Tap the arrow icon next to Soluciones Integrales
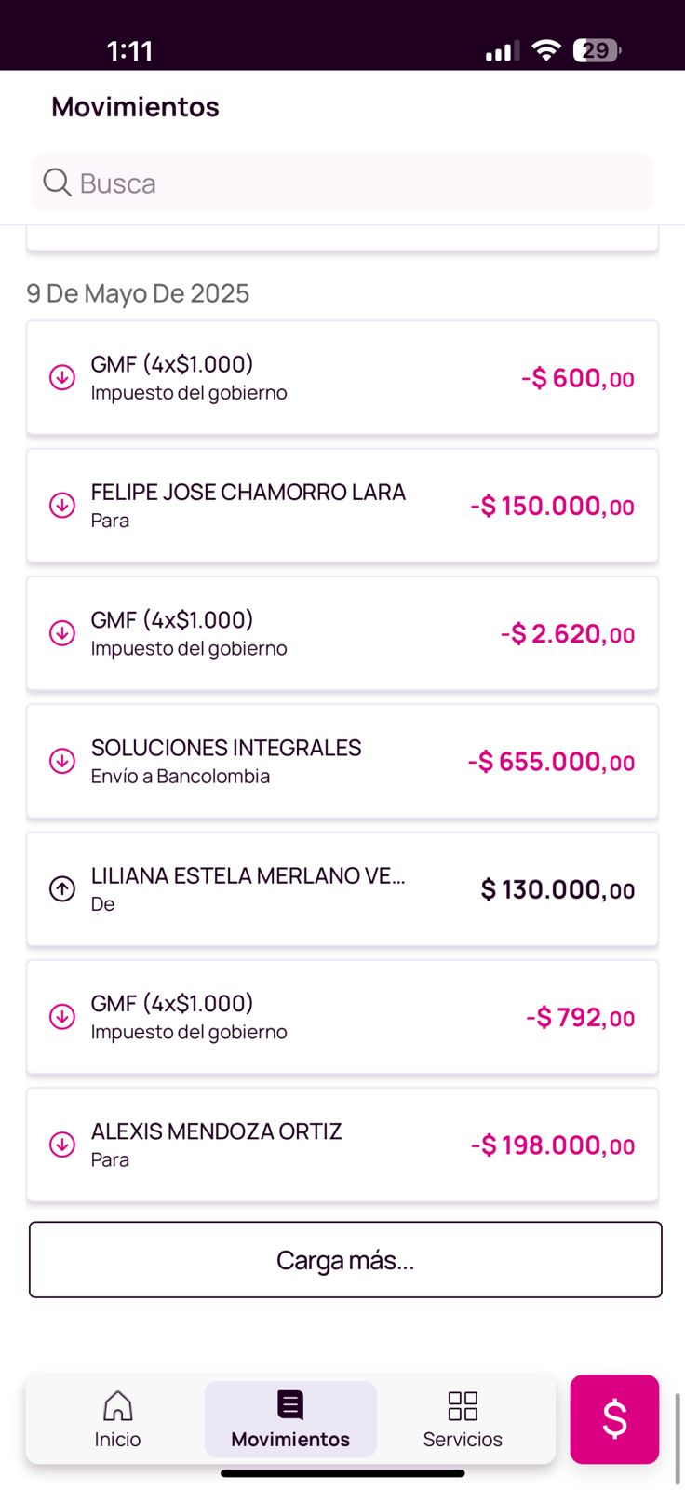This screenshot has height=1490, width=685. coord(62,761)
